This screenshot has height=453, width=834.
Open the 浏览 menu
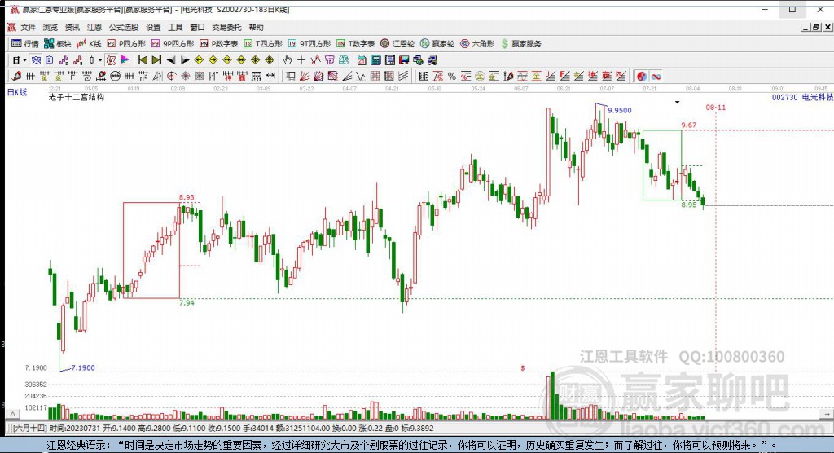(x=50, y=27)
